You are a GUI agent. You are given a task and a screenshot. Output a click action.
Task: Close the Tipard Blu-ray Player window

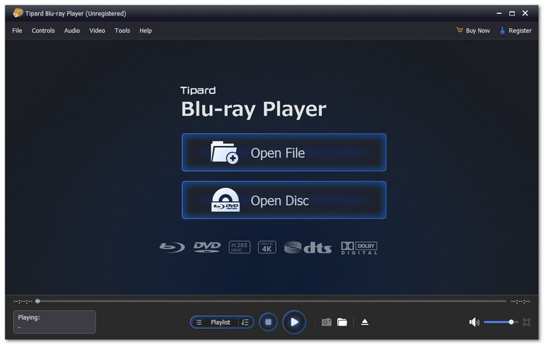(x=525, y=13)
